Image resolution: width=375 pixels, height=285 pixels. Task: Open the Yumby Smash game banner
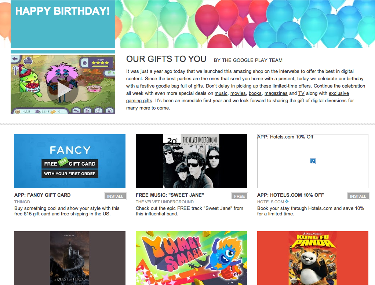[191, 258]
